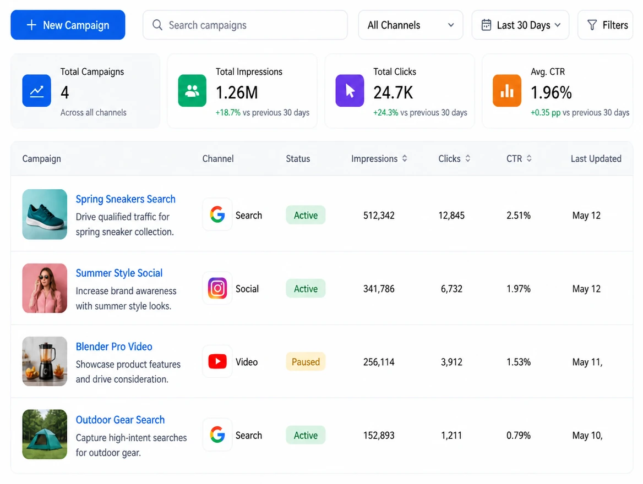Click the magnifier icon in search box
The width and height of the screenshot is (643, 484).
pyautogui.click(x=157, y=25)
